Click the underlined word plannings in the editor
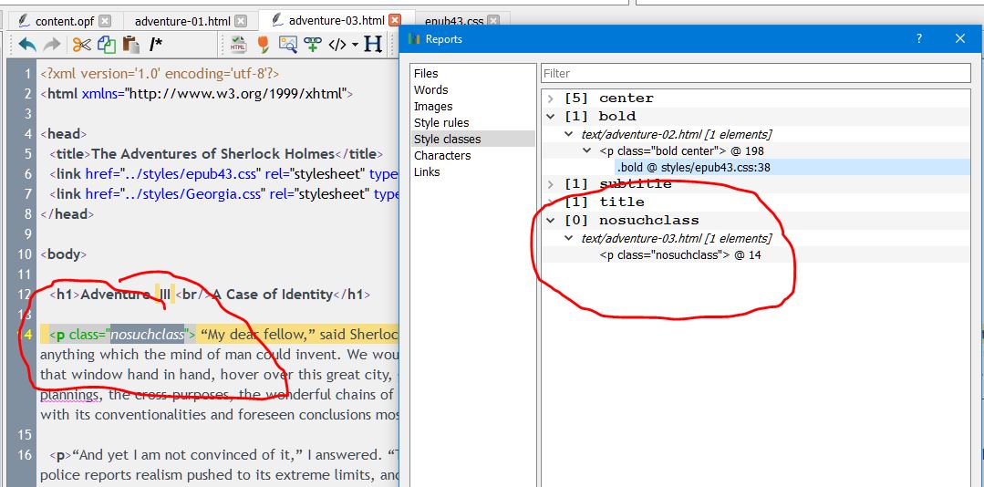The width and height of the screenshot is (984, 487). click(69, 395)
